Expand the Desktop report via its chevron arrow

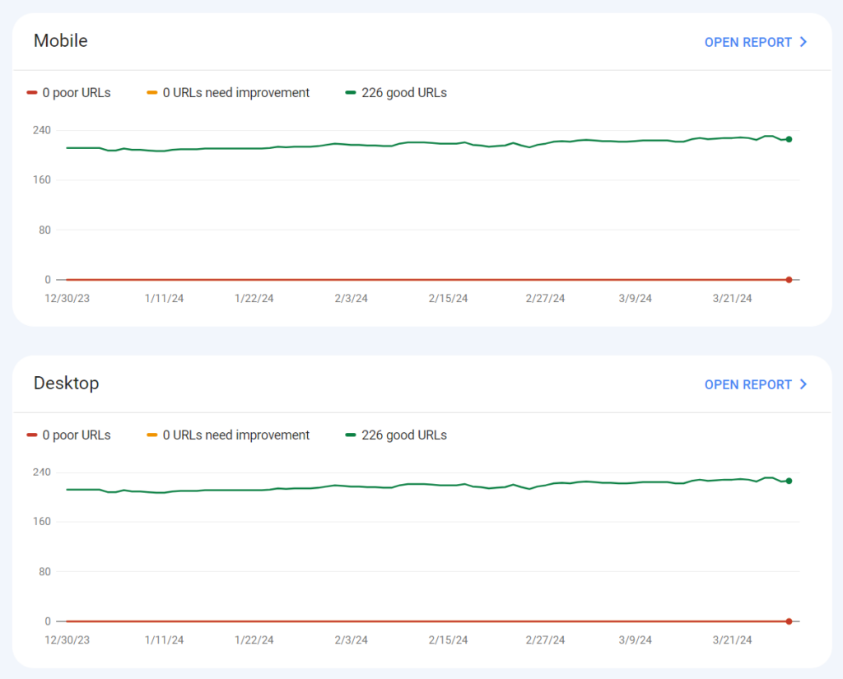(x=802, y=384)
